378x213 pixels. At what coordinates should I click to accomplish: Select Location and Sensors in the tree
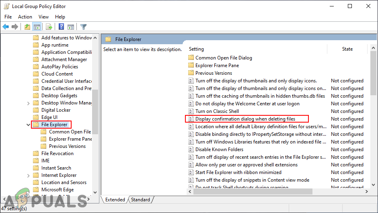(64, 182)
